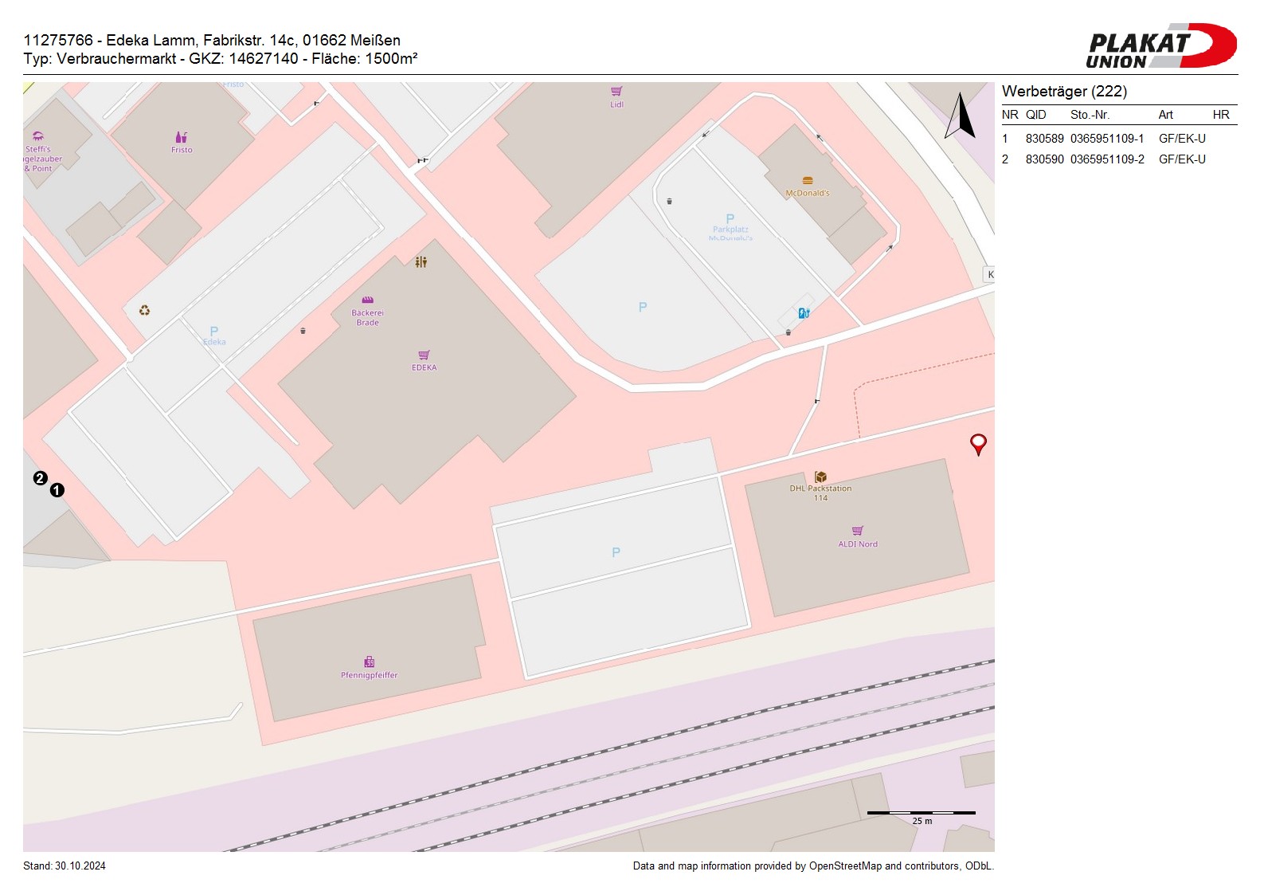
Task: Click the DHL Packstation 114 label
Action: point(820,493)
